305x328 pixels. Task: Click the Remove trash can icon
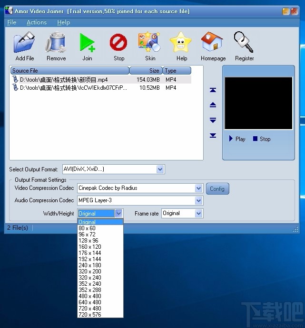pos(56,42)
